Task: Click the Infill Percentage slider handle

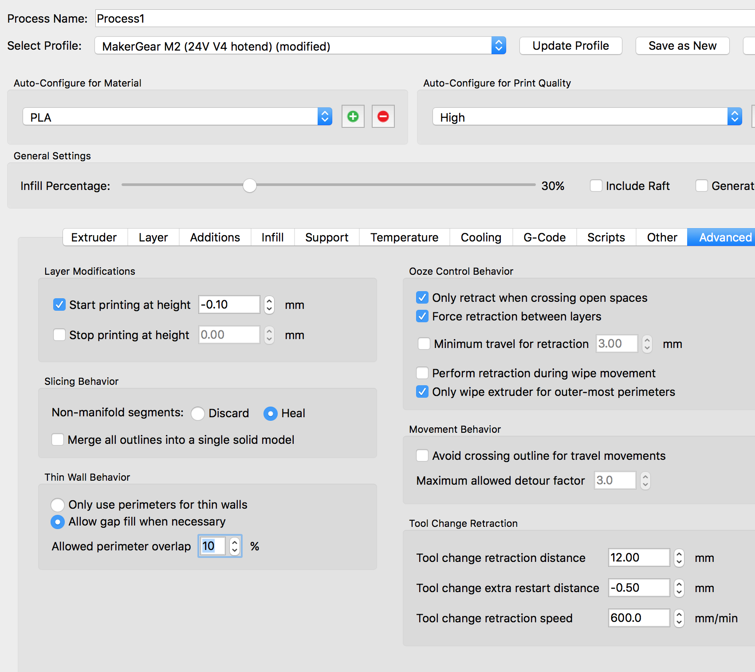Action: click(250, 186)
